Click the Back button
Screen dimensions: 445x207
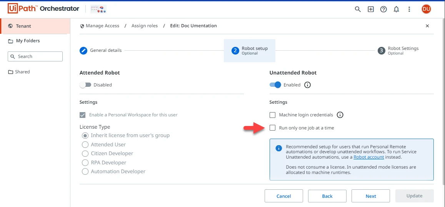click(327, 196)
